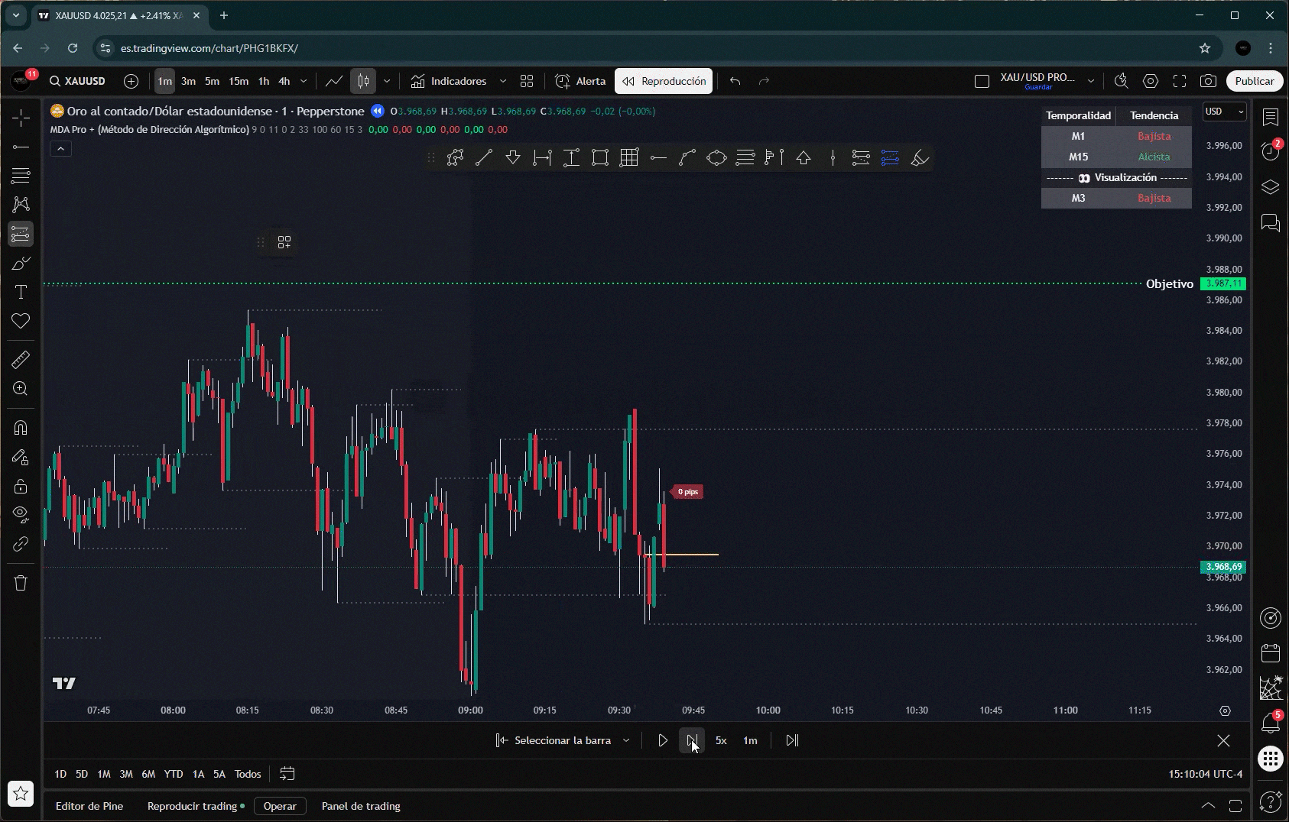This screenshot has width=1289, height=822.
Task: Expand the timeframe interval dropdown arrow
Action: point(304,81)
